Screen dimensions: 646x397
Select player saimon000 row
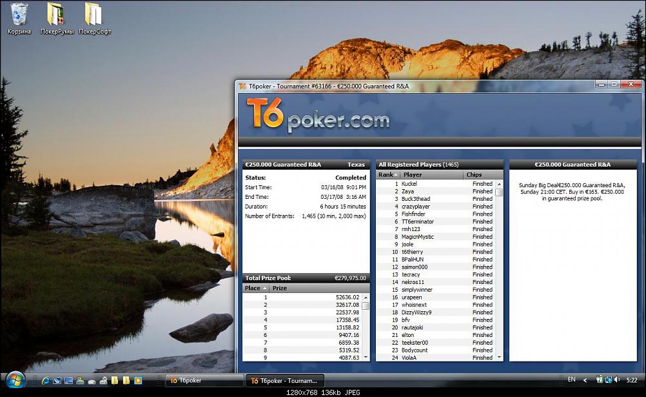[x=436, y=267]
